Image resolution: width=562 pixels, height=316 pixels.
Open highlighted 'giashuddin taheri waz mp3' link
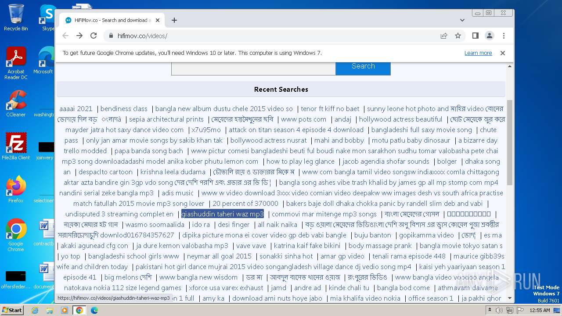[x=223, y=214]
